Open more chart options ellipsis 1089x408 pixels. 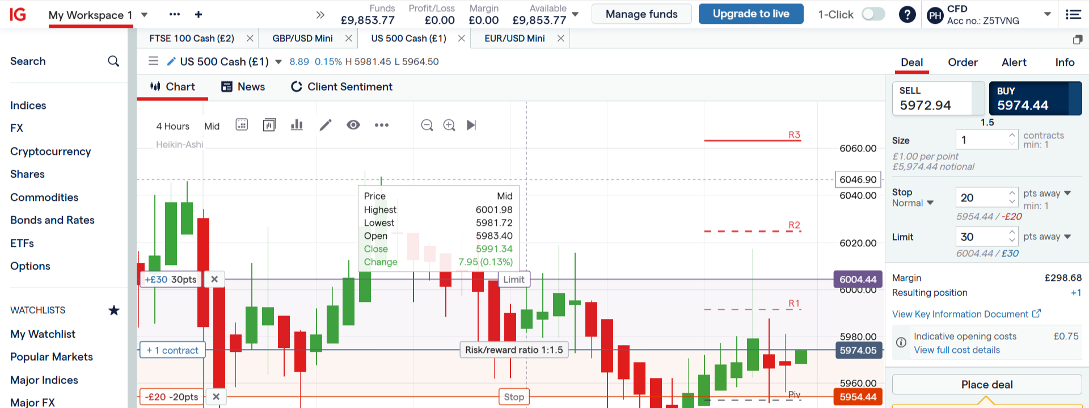[x=382, y=125]
